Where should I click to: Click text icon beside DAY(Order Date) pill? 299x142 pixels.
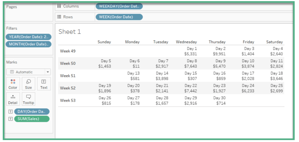[11, 112]
